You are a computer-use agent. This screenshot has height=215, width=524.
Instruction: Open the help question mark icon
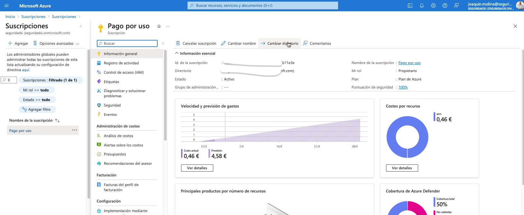(445, 6)
